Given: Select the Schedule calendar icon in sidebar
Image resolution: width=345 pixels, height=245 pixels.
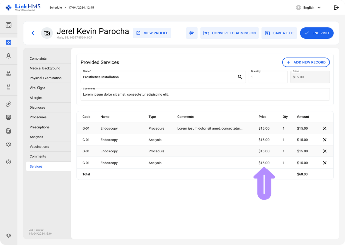Looking at the screenshot, I should point(8,42).
